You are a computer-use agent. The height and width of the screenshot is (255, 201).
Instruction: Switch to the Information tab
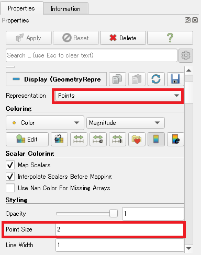65,9
